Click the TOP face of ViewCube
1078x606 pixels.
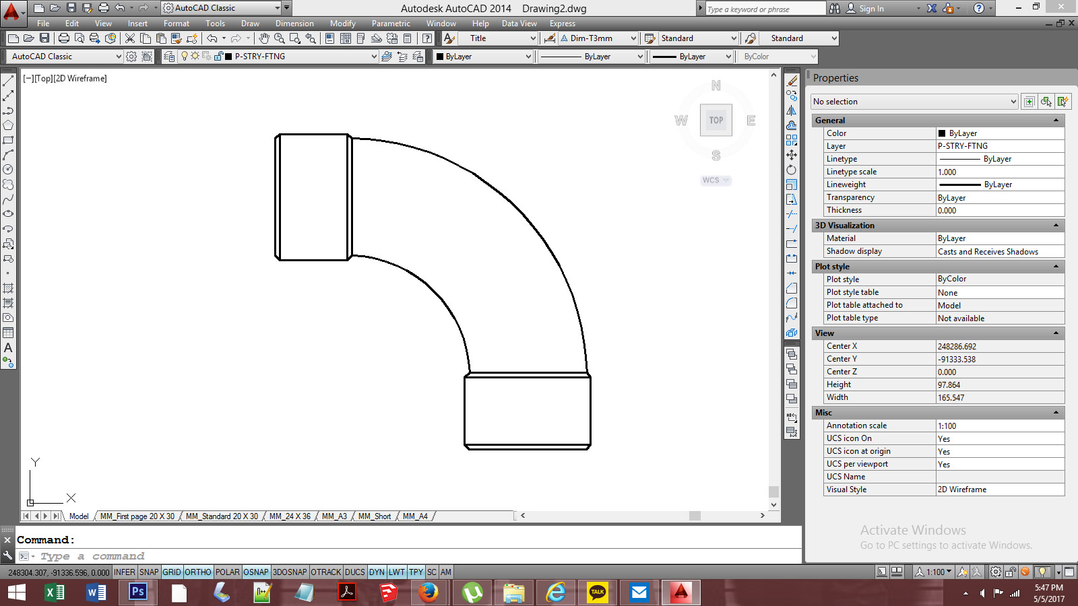pos(716,121)
